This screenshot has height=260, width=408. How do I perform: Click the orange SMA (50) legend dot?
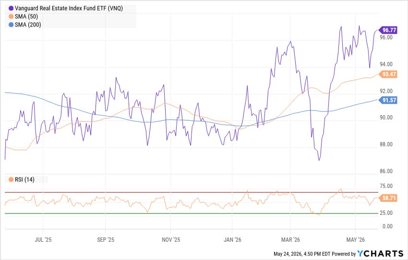coord(11,17)
